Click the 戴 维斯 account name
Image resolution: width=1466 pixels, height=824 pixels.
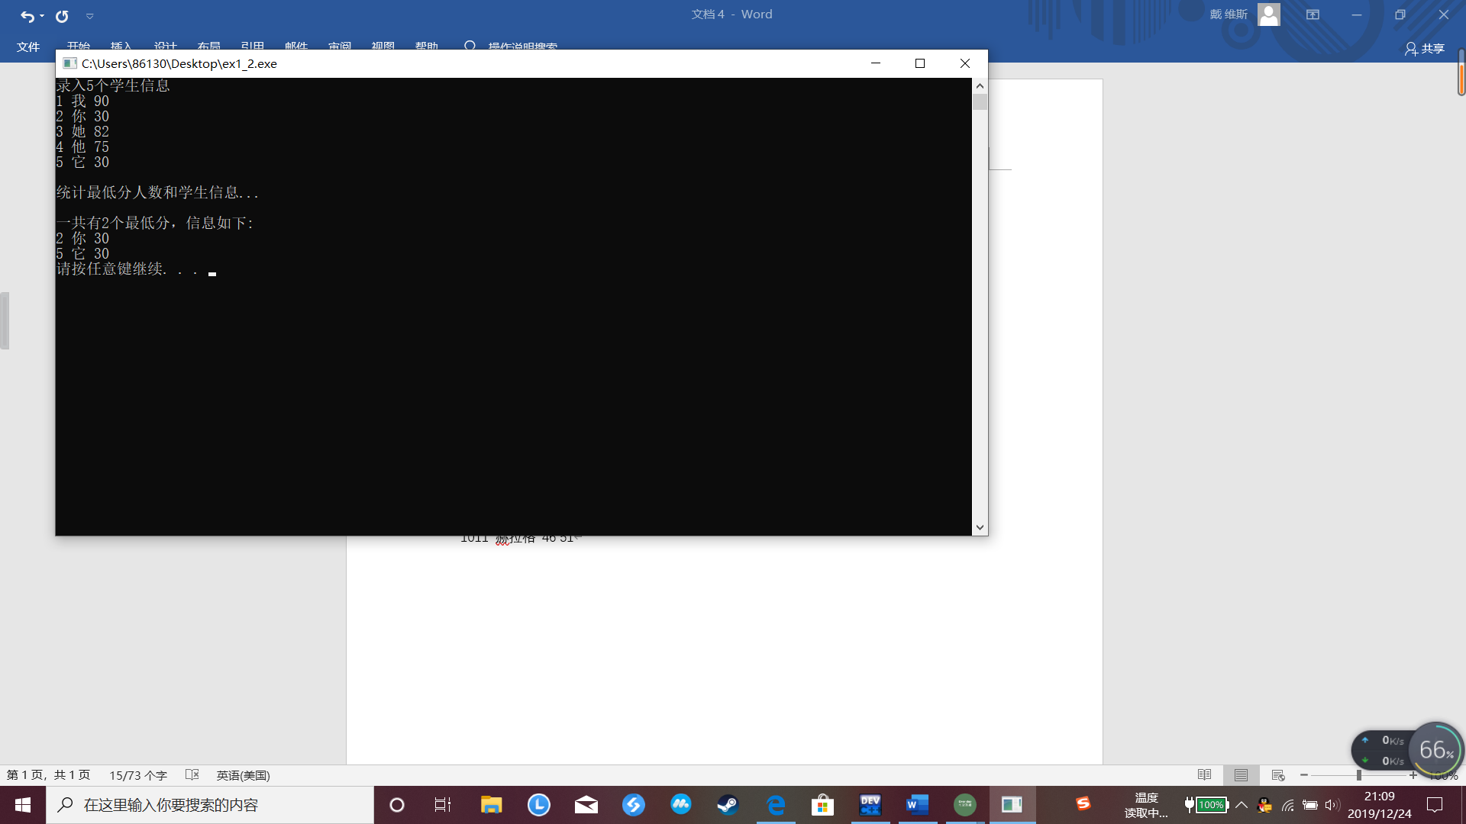click(x=1228, y=14)
